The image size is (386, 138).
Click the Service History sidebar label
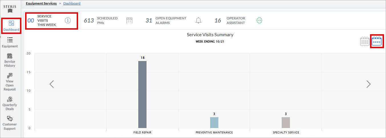tap(10, 64)
